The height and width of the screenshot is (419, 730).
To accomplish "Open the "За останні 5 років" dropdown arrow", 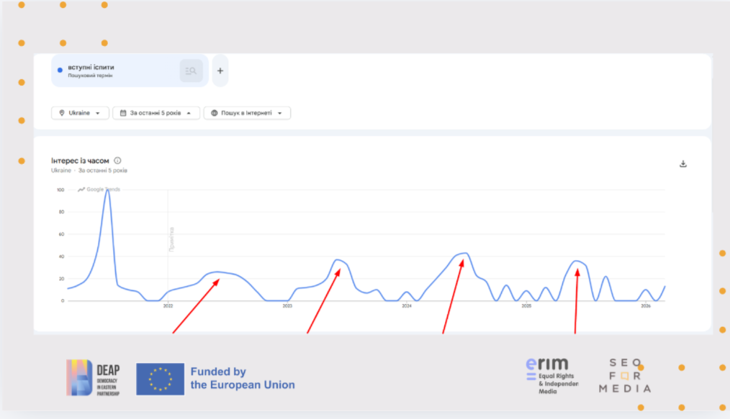I will [189, 113].
